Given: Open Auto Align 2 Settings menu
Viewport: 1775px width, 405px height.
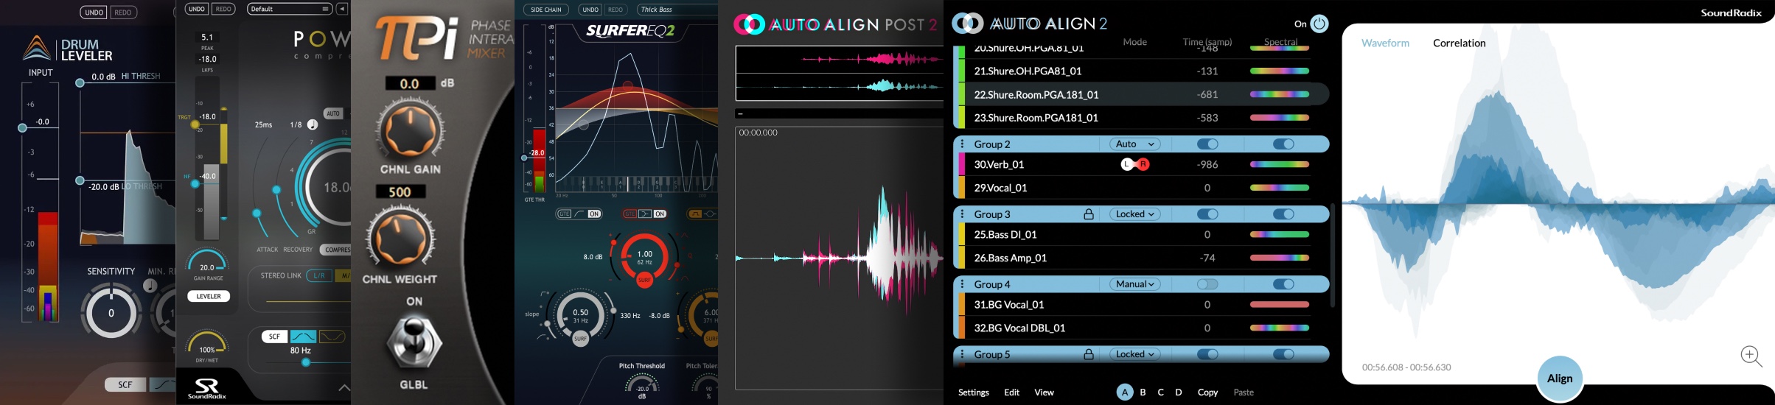Looking at the screenshot, I should [x=973, y=392].
